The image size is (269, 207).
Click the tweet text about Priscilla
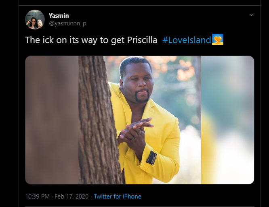91,40
